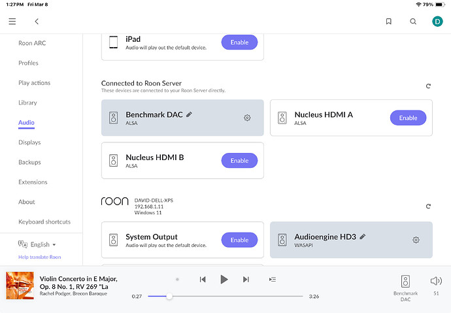Open the Keyboard shortcuts settings tab
Viewport: 451px width, 313px height.
click(44, 222)
